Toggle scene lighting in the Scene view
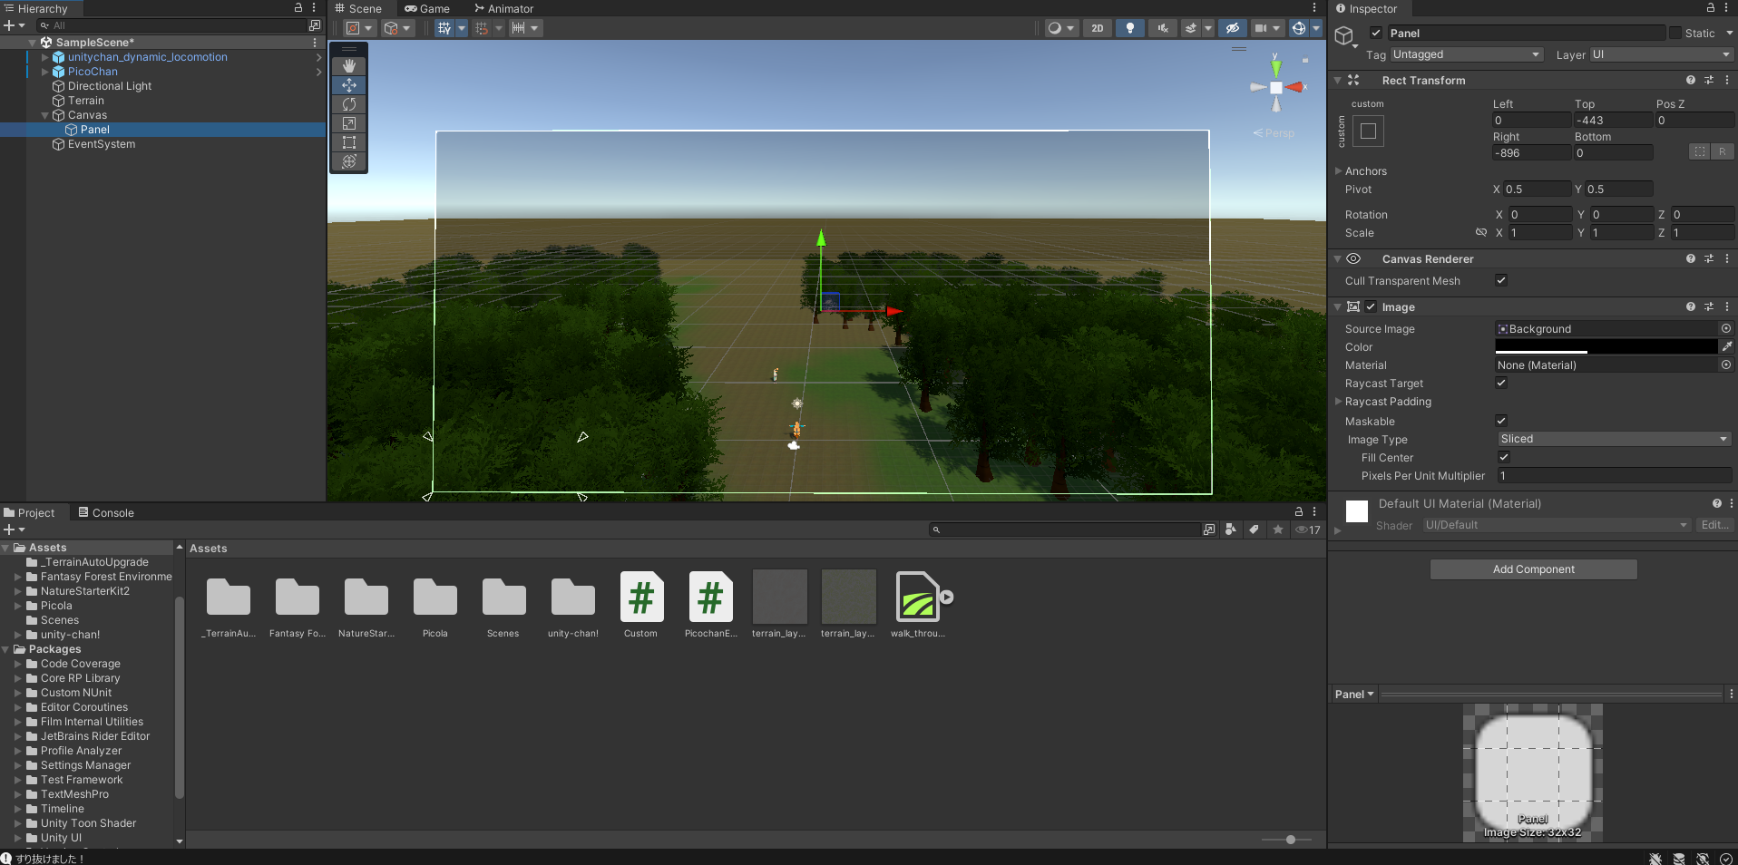1738x865 pixels. point(1129,28)
